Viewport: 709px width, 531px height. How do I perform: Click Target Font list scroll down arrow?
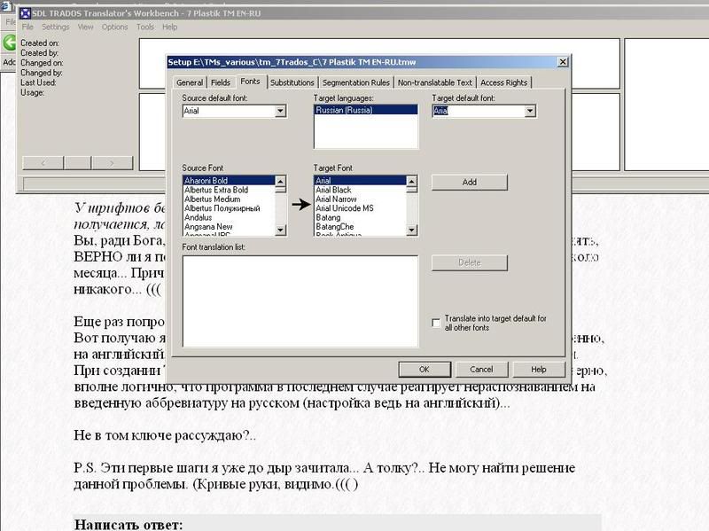point(411,230)
